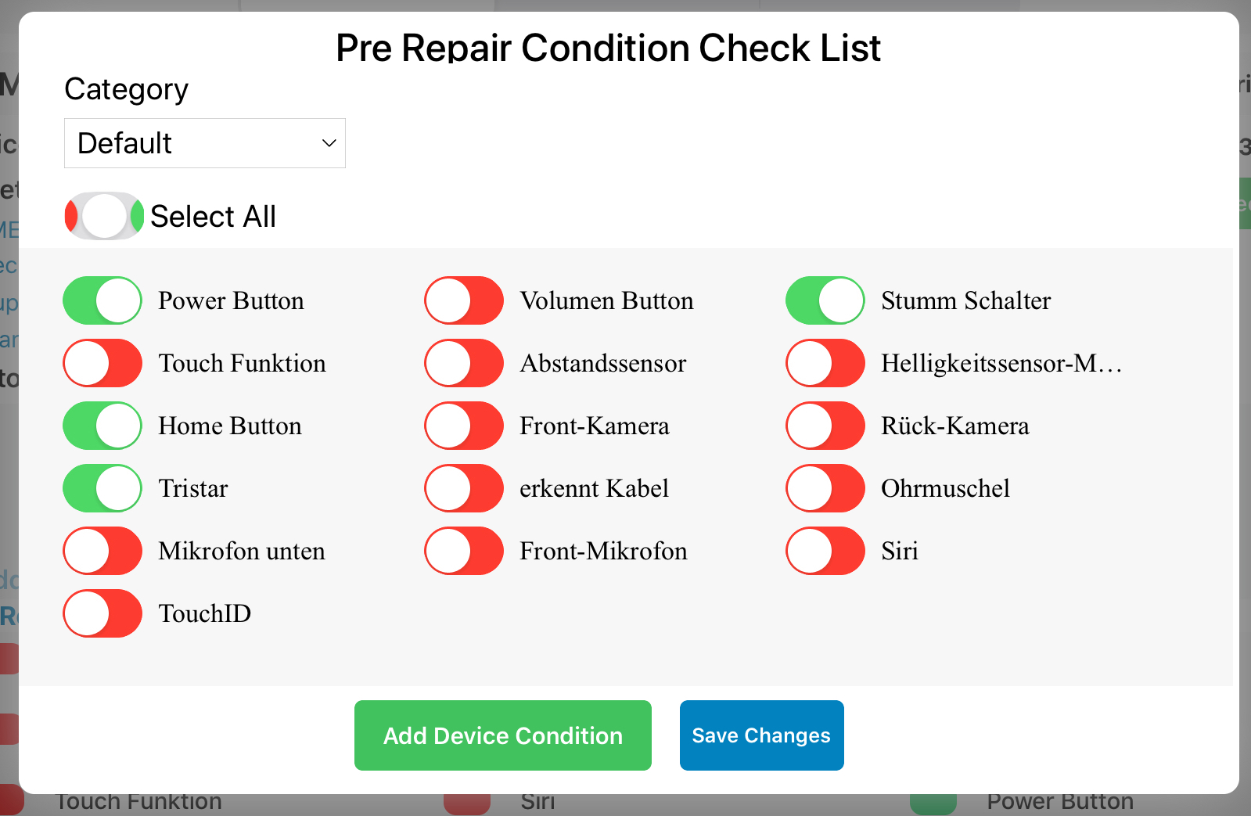This screenshot has height=816, width=1251.
Task: Turn off the Power Button toggle
Action: point(102,300)
